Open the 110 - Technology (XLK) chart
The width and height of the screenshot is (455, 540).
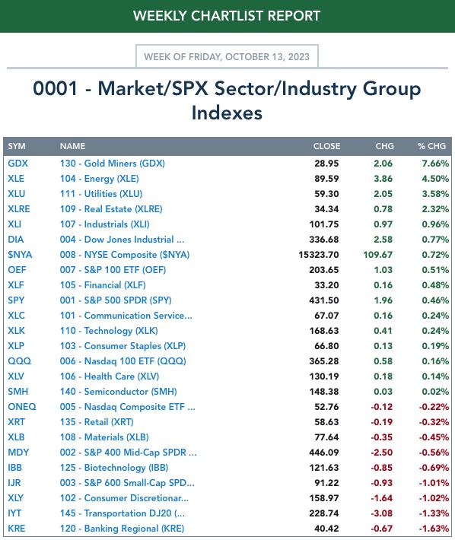(109, 331)
